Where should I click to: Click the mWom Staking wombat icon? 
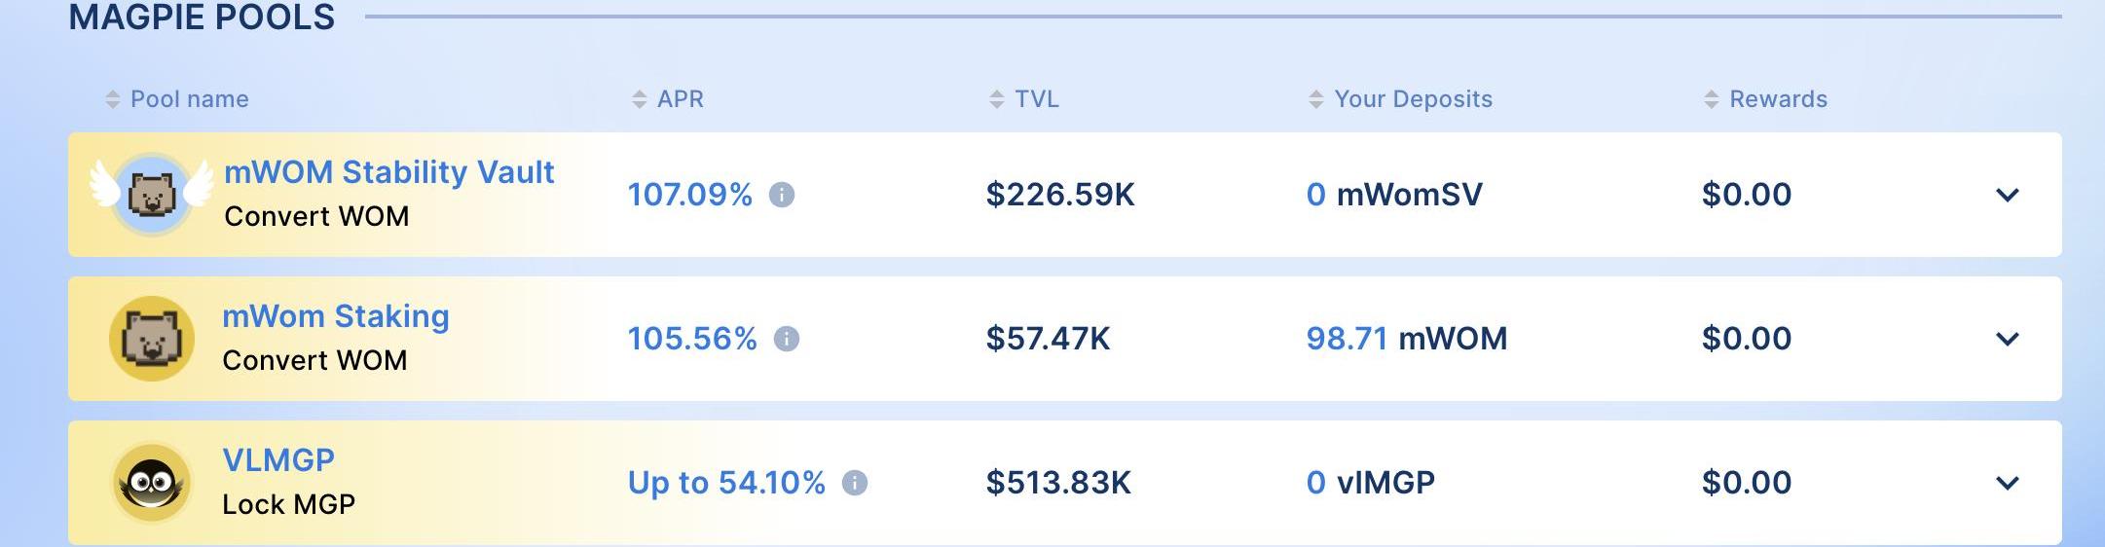pyautogui.click(x=152, y=339)
